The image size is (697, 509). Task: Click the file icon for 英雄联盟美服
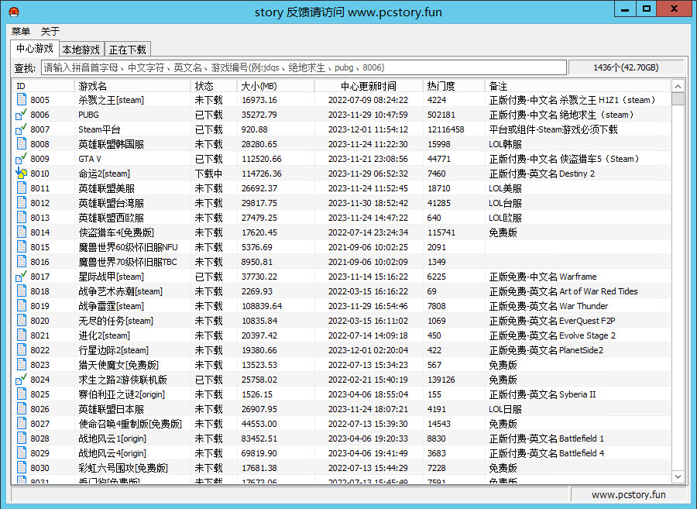22,187
